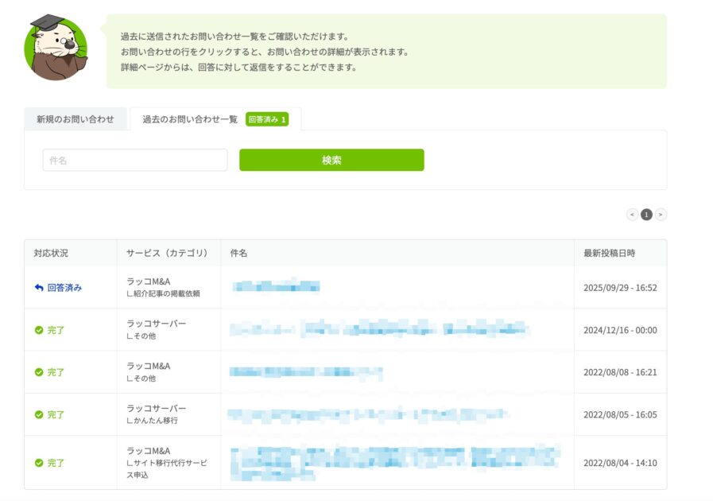Select page 1 in pagination

pyautogui.click(x=646, y=215)
